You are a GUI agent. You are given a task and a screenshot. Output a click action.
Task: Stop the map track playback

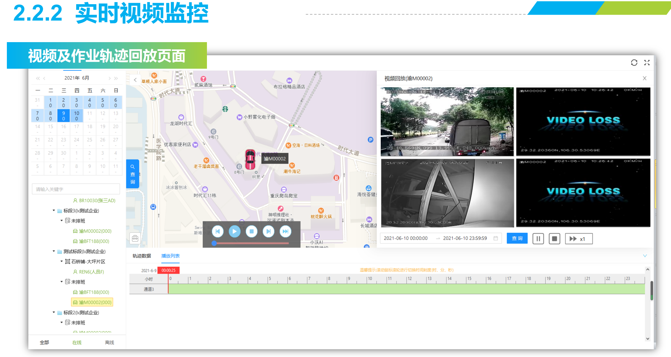(251, 232)
